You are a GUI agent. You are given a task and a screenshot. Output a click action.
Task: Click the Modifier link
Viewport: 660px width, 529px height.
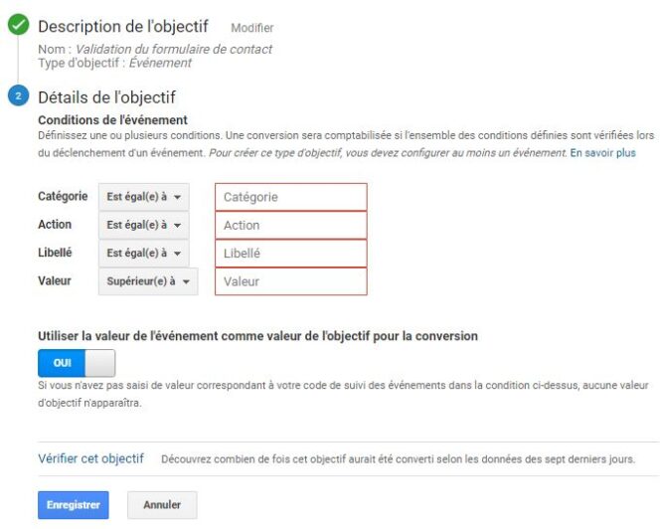pos(251,28)
